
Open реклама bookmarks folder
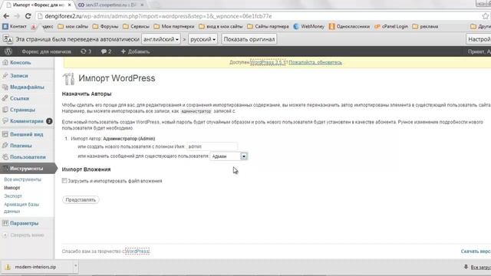pos(425,27)
